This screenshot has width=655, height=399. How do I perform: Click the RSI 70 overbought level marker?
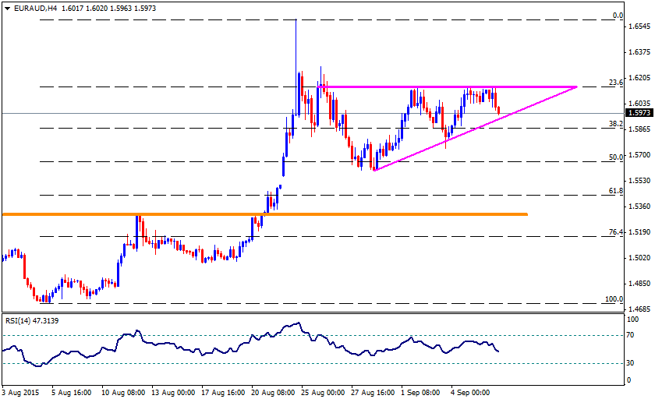(630, 335)
